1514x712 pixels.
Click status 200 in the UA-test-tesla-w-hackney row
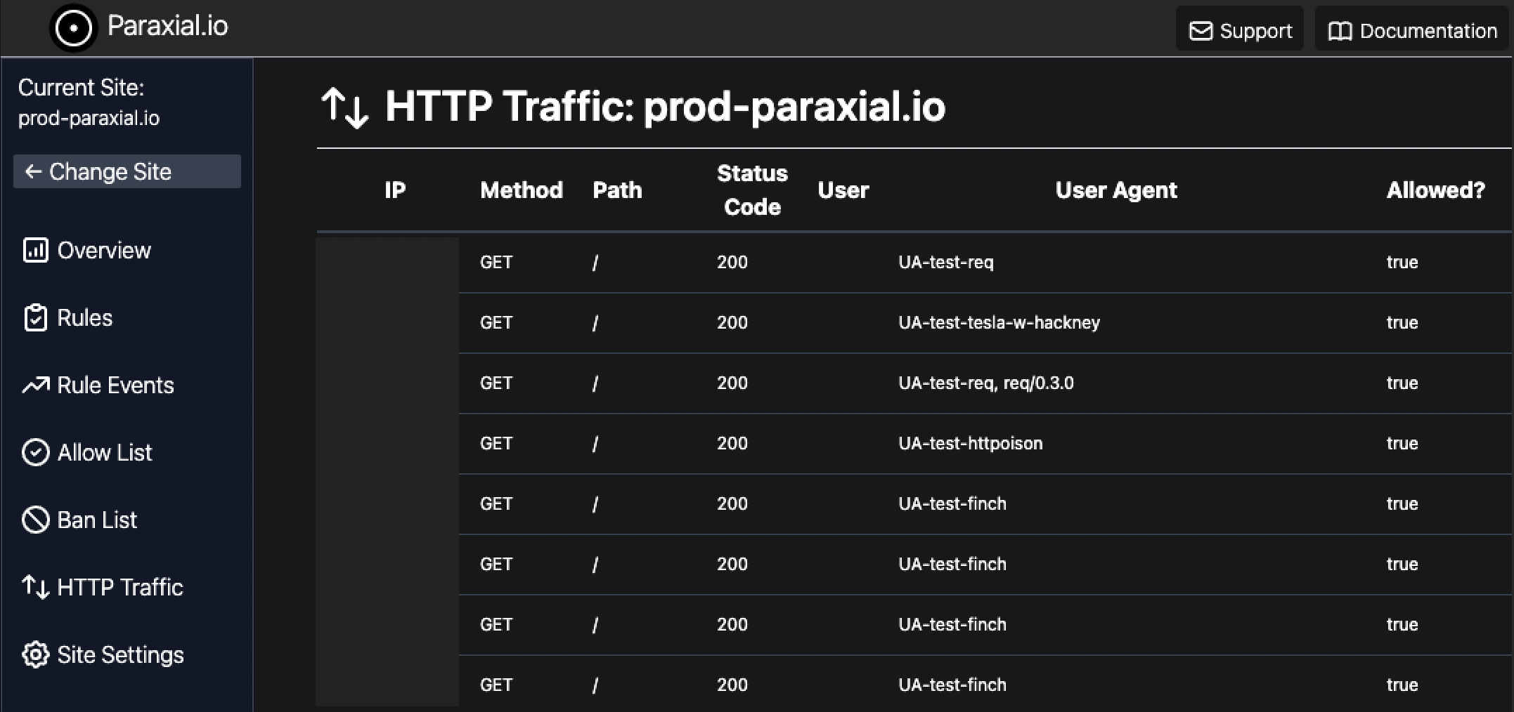coord(732,323)
